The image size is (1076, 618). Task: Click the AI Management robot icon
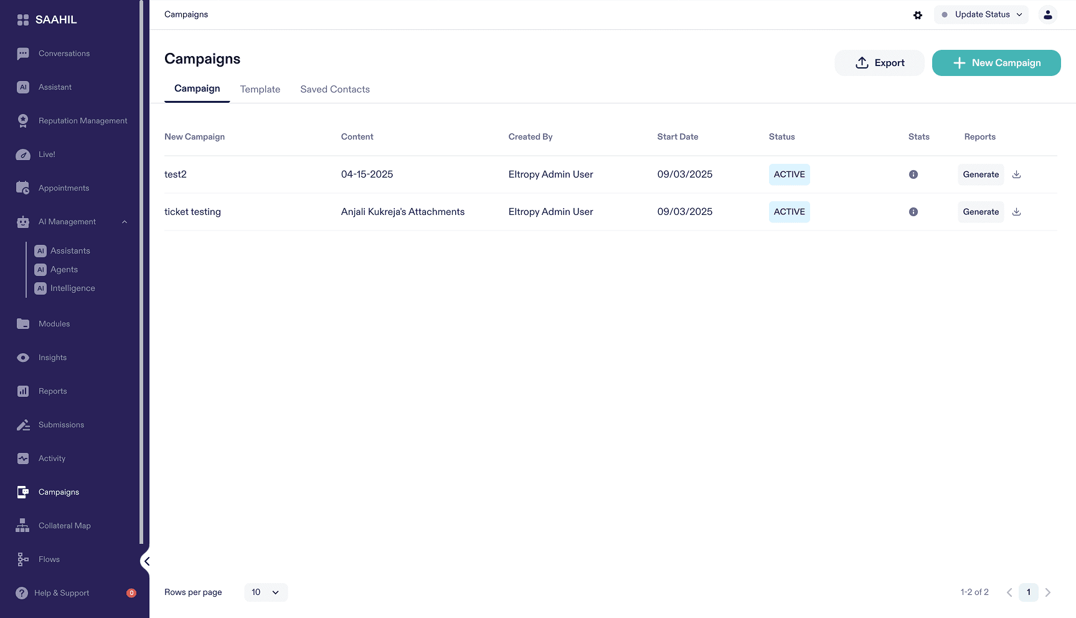pyautogui.click(x=23, y=222)
